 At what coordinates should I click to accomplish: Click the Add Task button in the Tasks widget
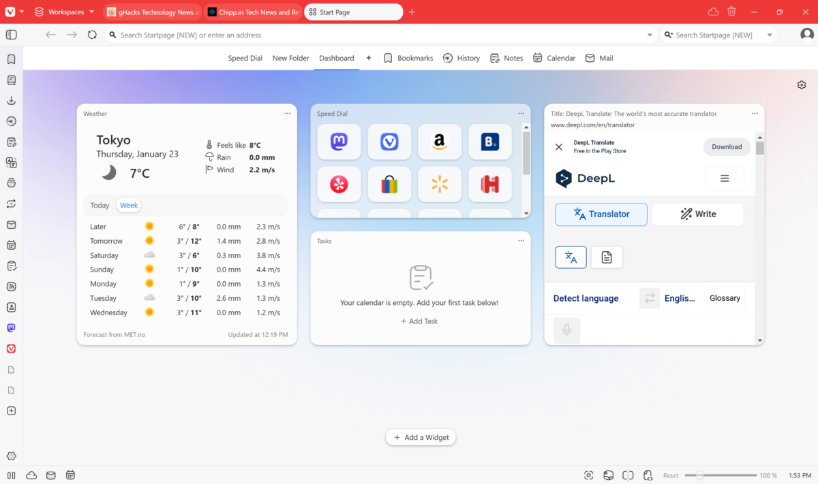pyautogui.click(x=419, y=321)
